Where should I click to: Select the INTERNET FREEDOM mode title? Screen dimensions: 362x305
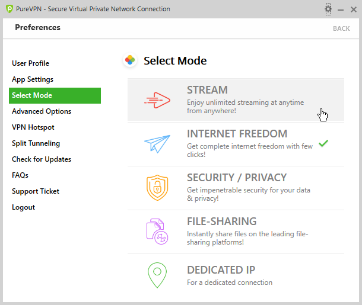[x=237, y=134]
